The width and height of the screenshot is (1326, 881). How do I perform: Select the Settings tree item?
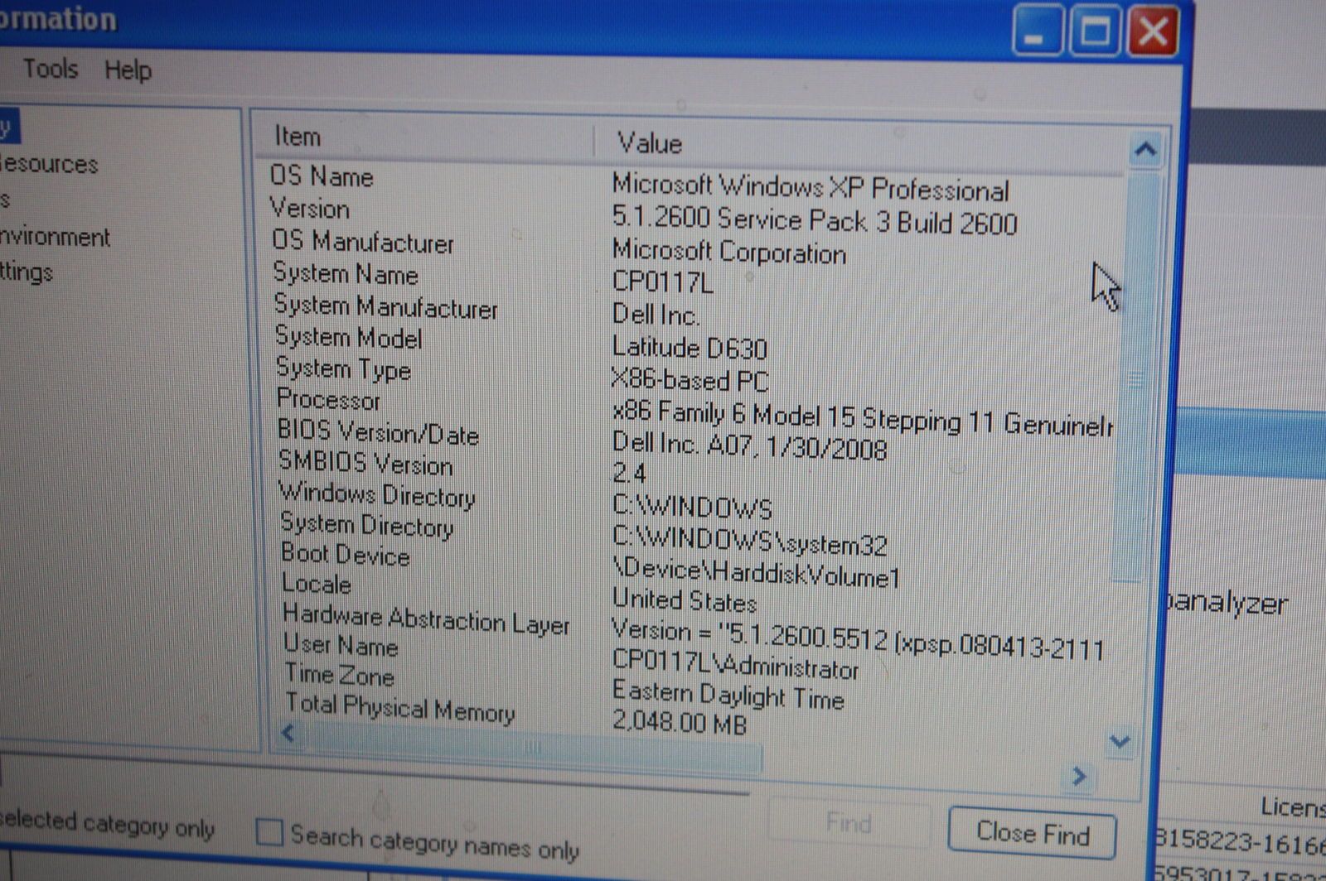pyautogui.click(x=27, y=272)
